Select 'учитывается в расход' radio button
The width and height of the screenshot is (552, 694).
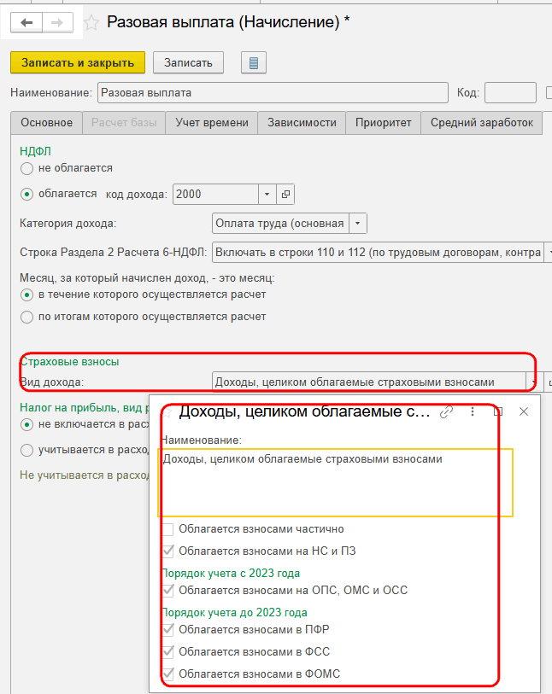click(26, 451)
